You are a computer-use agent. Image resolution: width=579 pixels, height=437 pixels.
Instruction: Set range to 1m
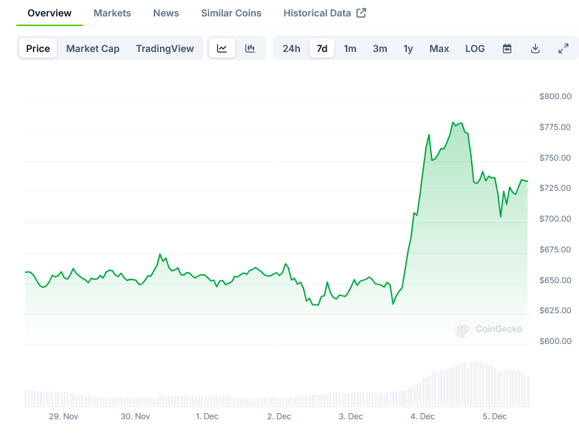[x=350, y=49]
